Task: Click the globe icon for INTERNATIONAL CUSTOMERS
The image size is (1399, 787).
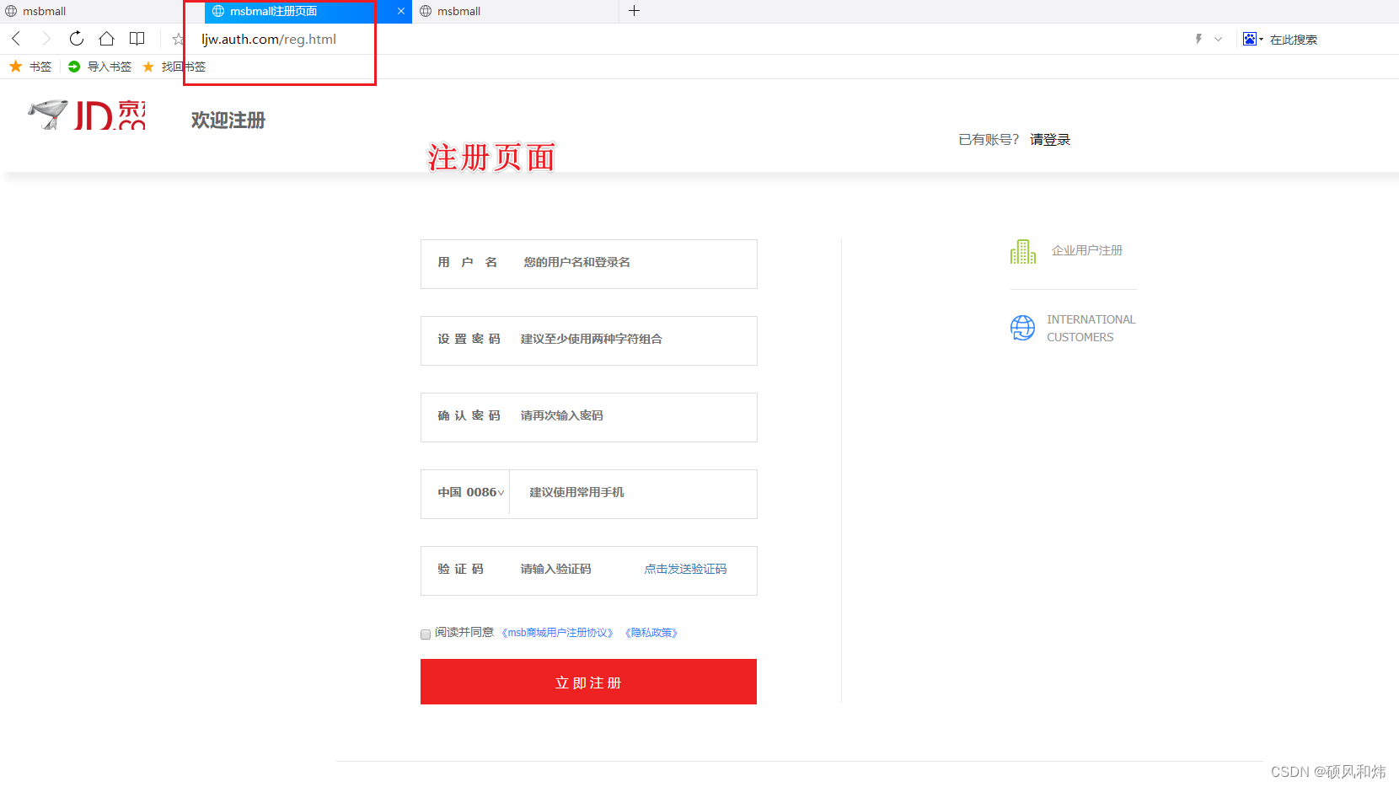Action: tap(1022, 328)
